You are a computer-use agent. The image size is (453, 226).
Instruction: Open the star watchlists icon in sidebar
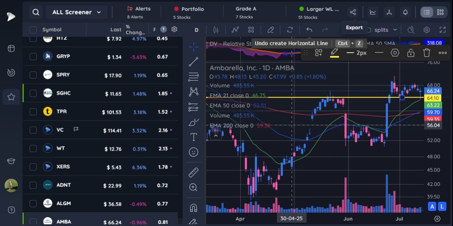point(11,97)
